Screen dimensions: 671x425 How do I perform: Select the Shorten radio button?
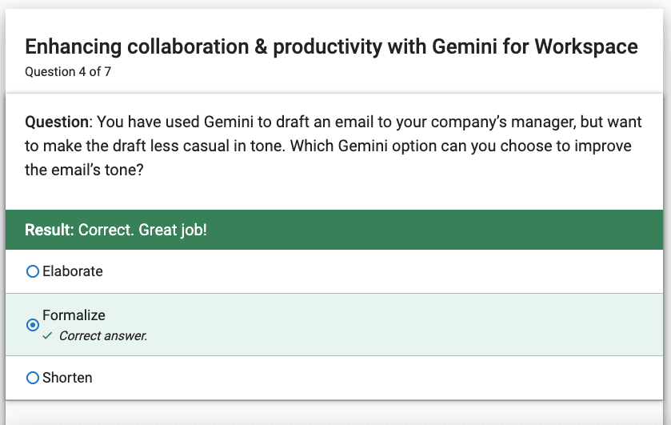(x=33, y=378)
